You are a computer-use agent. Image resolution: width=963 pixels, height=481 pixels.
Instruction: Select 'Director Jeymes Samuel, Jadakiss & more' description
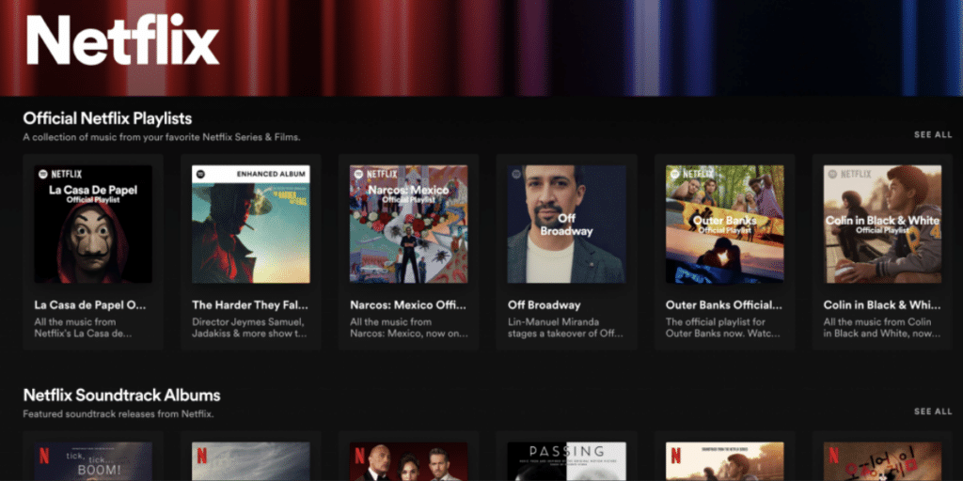pos(249,328)
